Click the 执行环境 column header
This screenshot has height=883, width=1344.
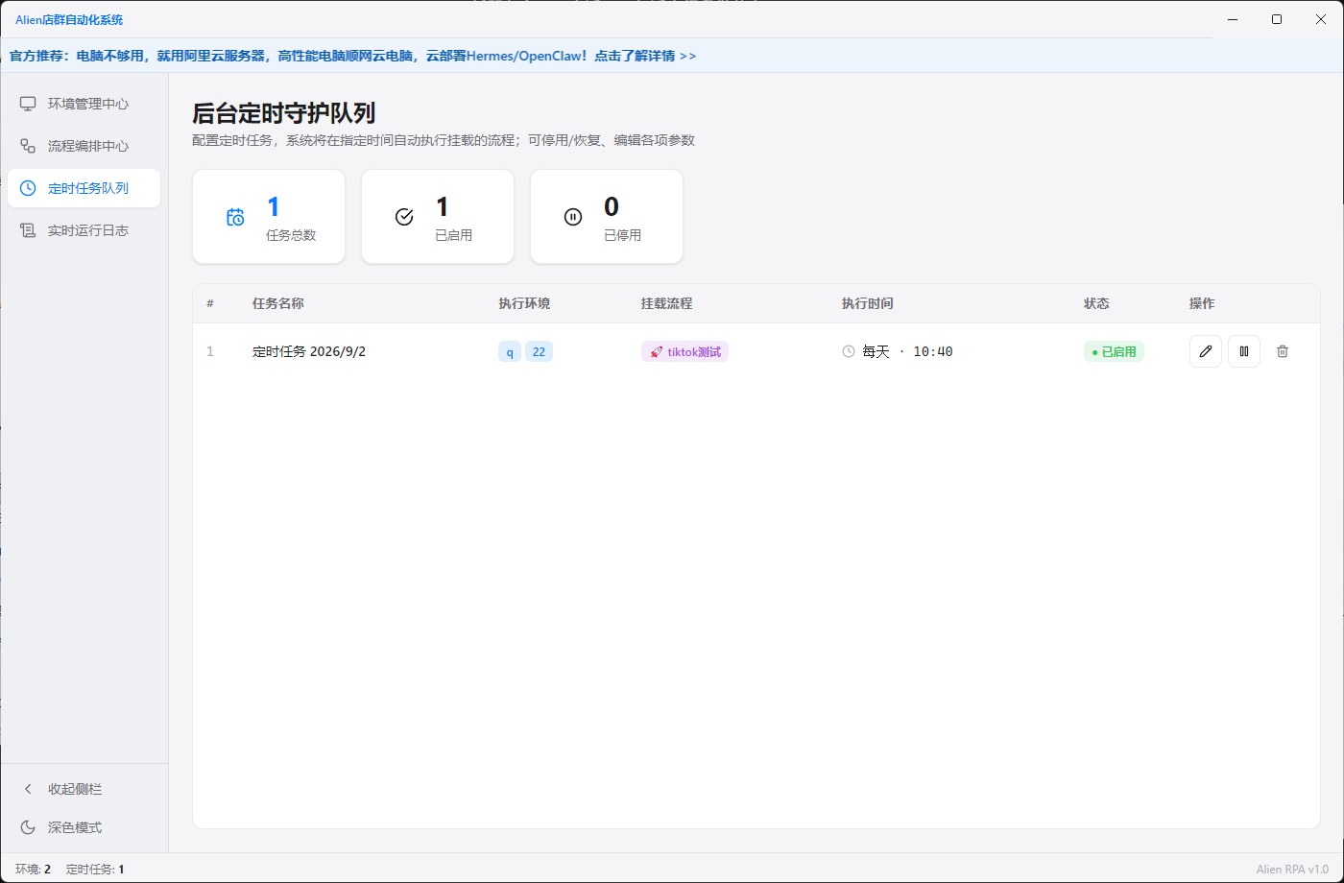[524, 303]
